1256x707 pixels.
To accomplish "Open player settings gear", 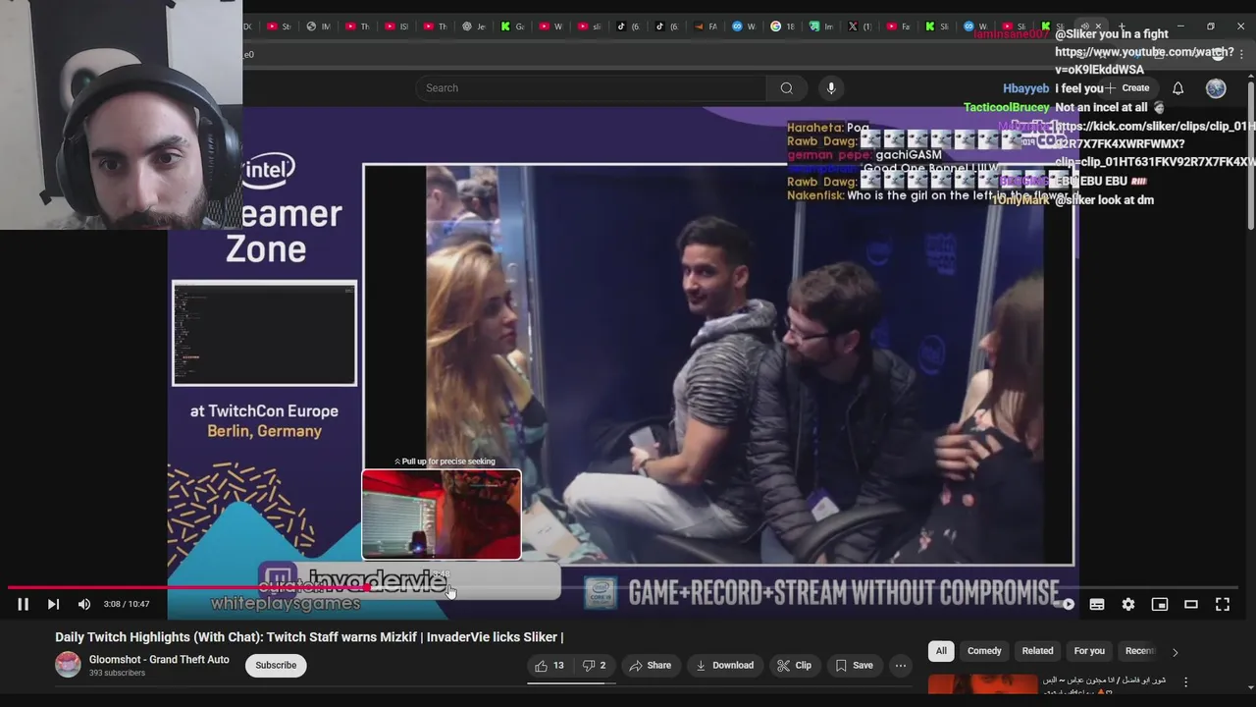I will click(1128, 605).
